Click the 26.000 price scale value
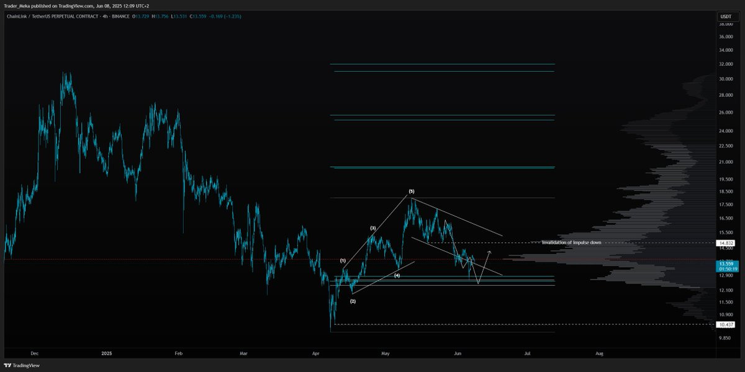 [x=726, y=112]
